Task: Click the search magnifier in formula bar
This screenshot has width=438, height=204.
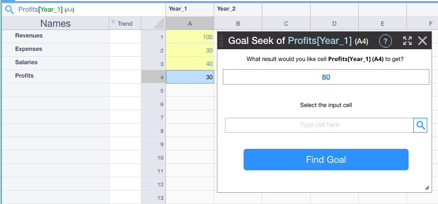Action: 10,10
